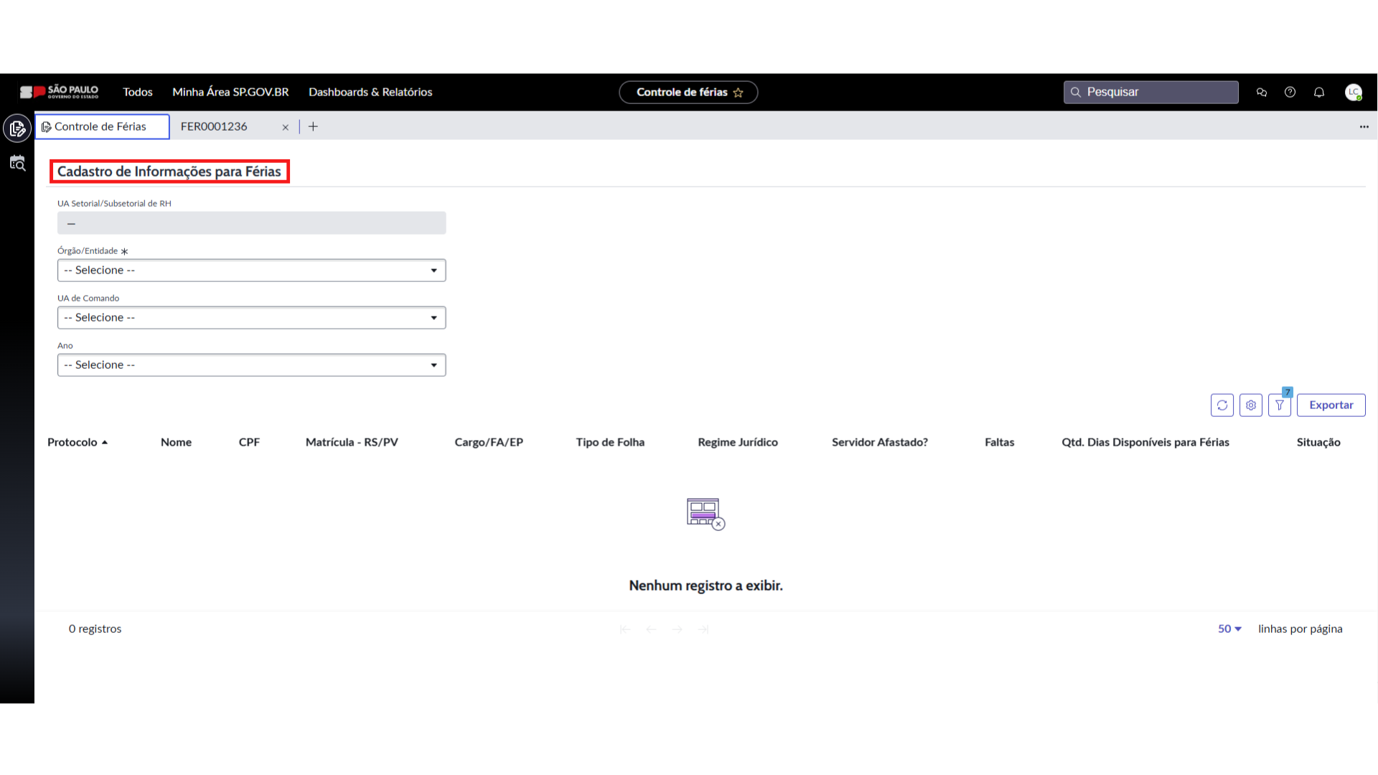Switch to the FER0001236 tab
This screenshot has width=1378, height=775.
click(x=214, y=127)
